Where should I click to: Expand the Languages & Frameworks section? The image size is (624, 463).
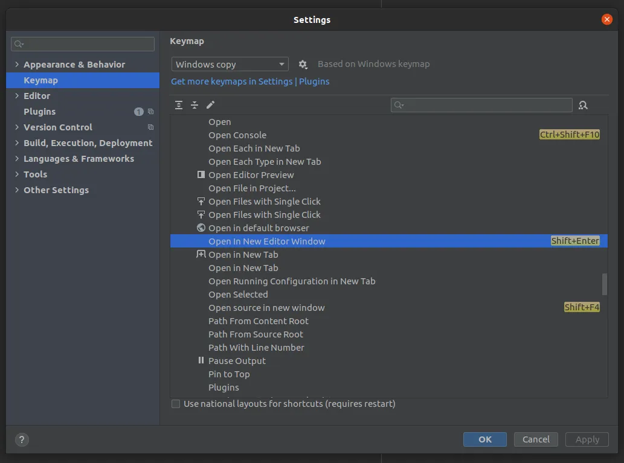(17, 159)
